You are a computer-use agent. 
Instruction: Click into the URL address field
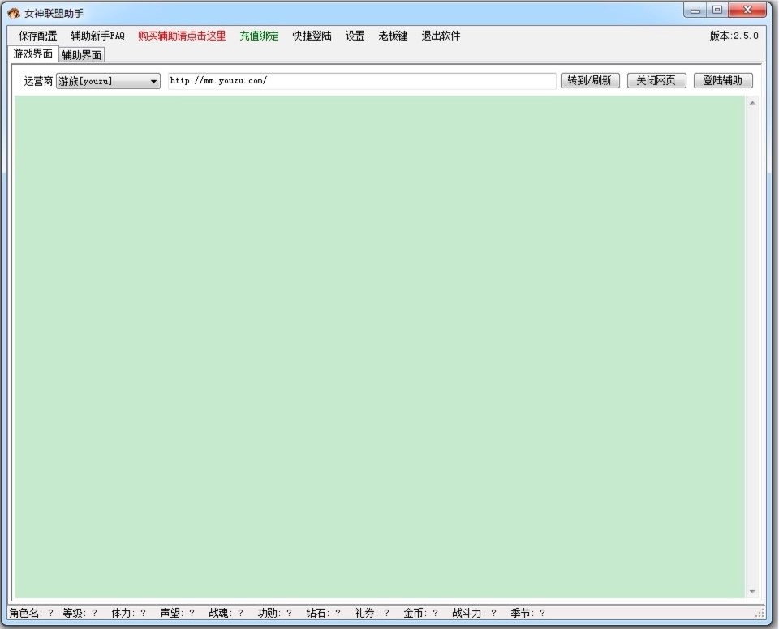[362, 81]
